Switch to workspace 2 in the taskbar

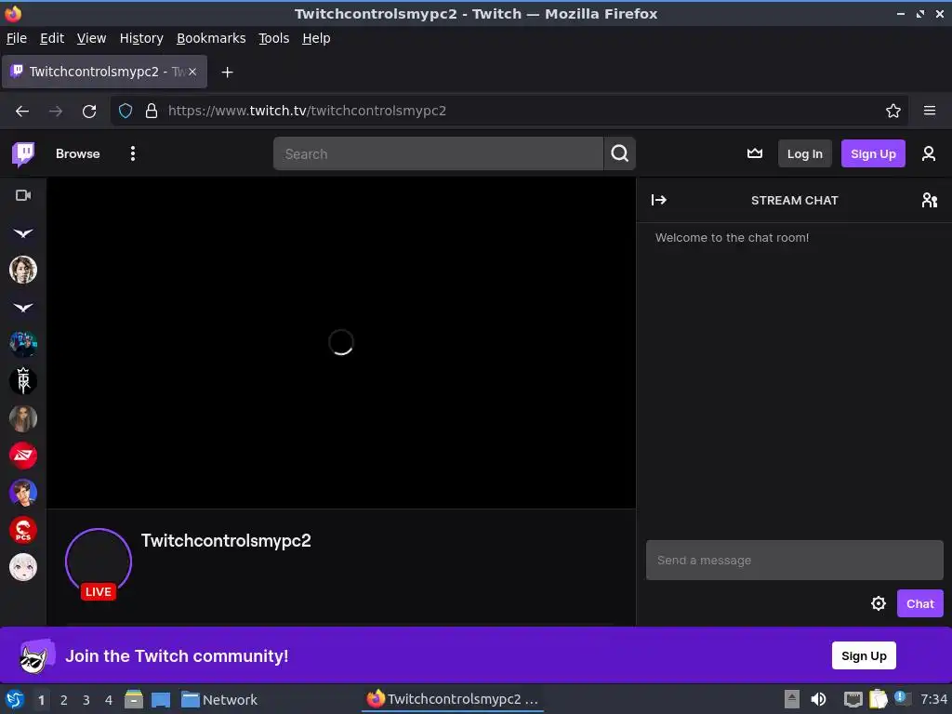tap(64, 700)
